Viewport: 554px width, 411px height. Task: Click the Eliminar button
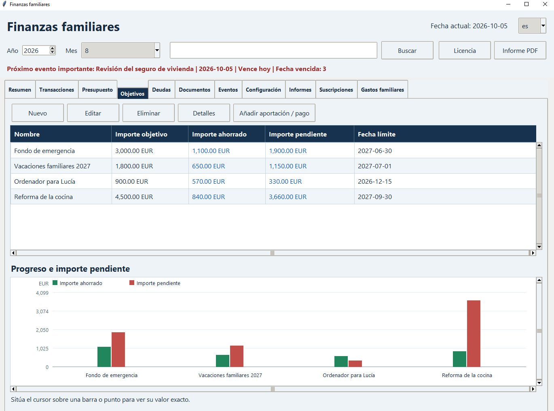tap(148, 113)
